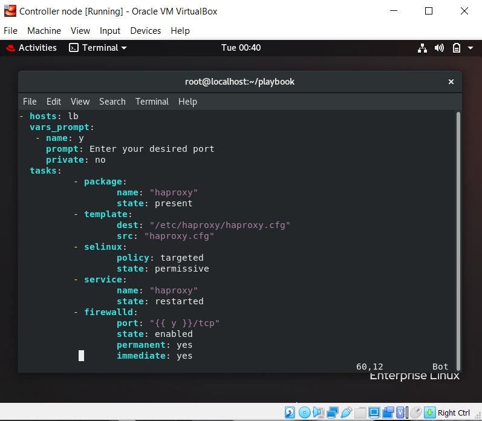Click the 'service' module name

(x=103, y=279)
